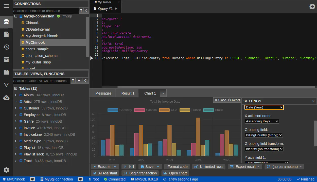Click the chart Close button

point(220,100)
